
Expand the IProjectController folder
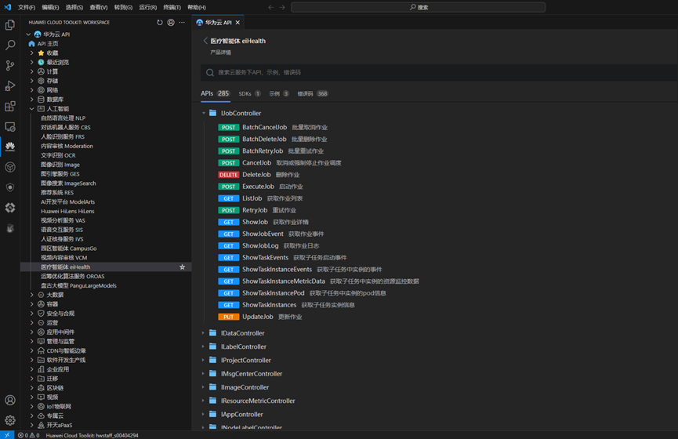click(x=203, y=360)
